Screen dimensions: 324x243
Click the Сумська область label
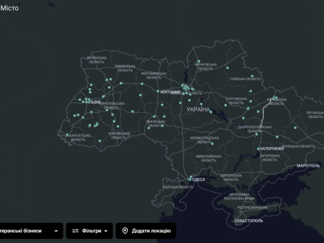pos(245,79)
